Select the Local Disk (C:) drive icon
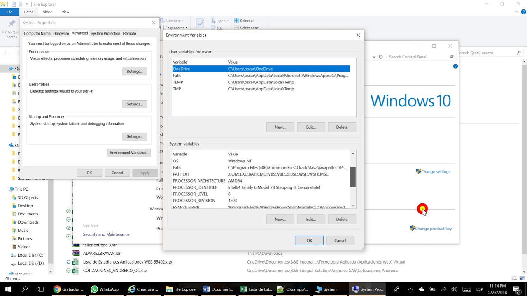This screenshot has width=527, height=296. coord(14,255)
